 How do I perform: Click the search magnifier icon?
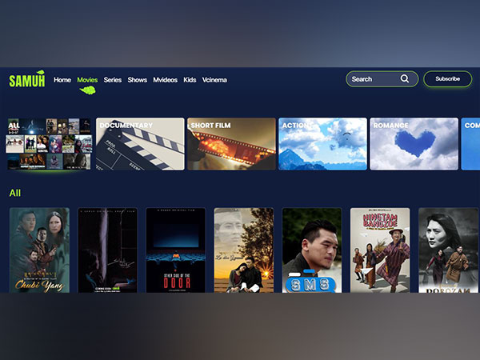[x=404, y=78]
